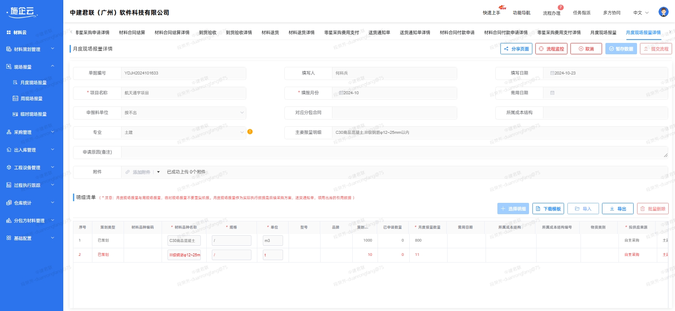The height and width of the screenshot is (311, 675).
Task: Switch to the 材料合同结算 tab
Action: [x=132, y=32]
